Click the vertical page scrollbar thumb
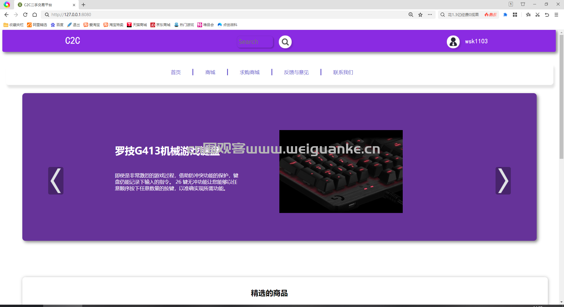Screen dimensions: 564x307 coord(561,97)
